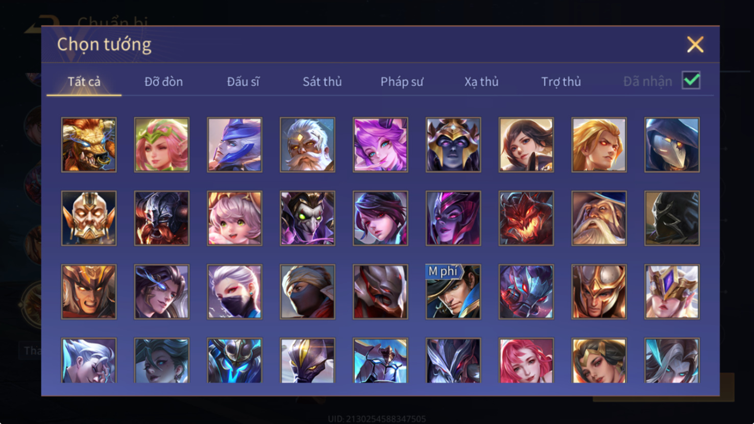Select the pink-haired girl with purple horns
This screenshot has width=754, height=424.
[380, 145]
